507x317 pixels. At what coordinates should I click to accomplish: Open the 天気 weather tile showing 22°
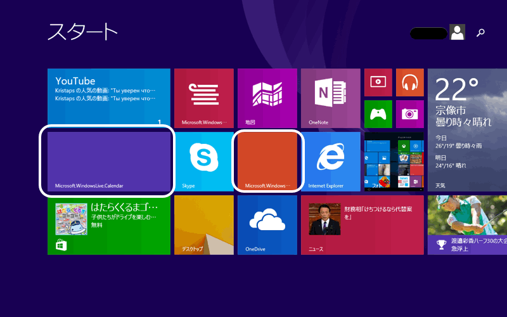tap(467, 129)
